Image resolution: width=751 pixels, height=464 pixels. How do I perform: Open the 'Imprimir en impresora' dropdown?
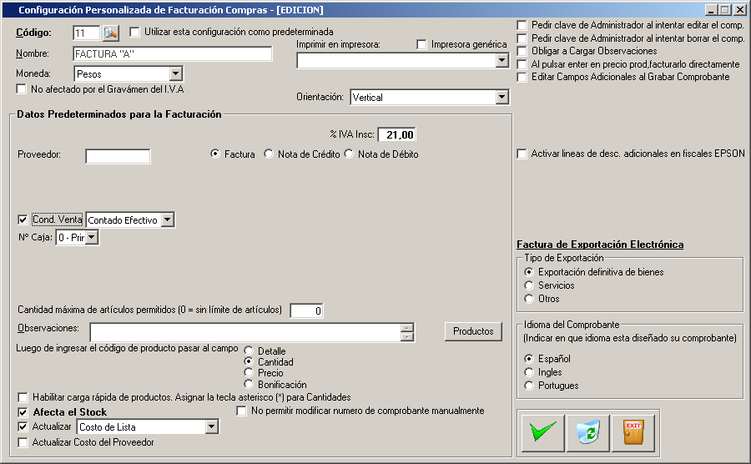click(502, 60)
